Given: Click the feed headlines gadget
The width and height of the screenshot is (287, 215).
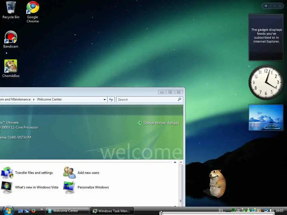Looking at the screenshot, I should (x=266, y=37).
